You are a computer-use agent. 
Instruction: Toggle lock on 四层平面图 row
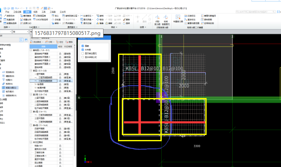point(60,129)
